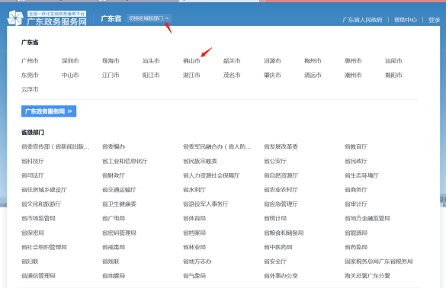Screen dimensions: 446x289
Task: Choose 汕头市 city
Action: [151, 61]
